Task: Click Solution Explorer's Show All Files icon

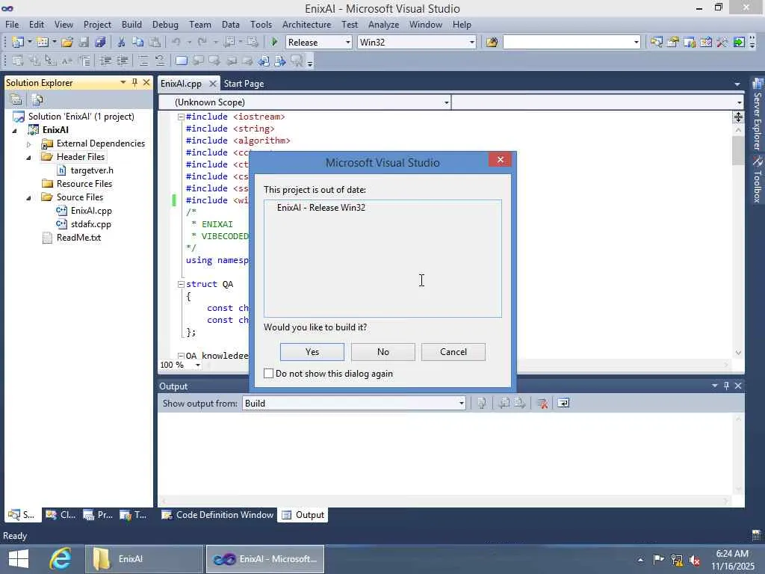Action: (x=37, y=99)
